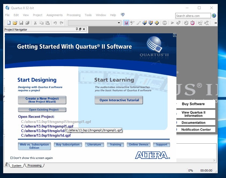This screenshot has width=226, height=178.
Task: Click the Save All stacked disks icon
Action: tap(27, 23)
